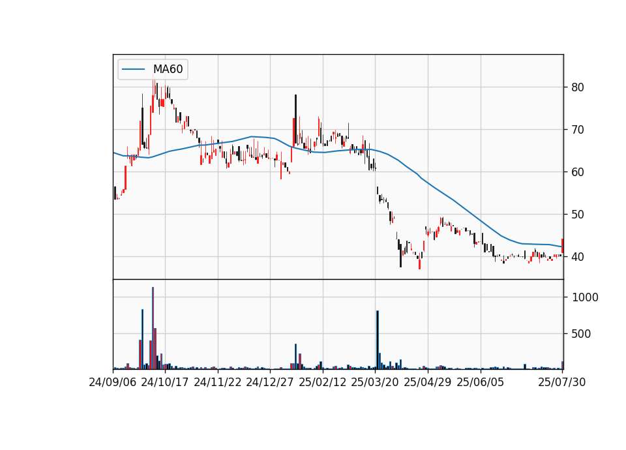Click the blue MA60 legend line sample
The image size is (626, 450).
pyautogui.click(x=133, y=69)
